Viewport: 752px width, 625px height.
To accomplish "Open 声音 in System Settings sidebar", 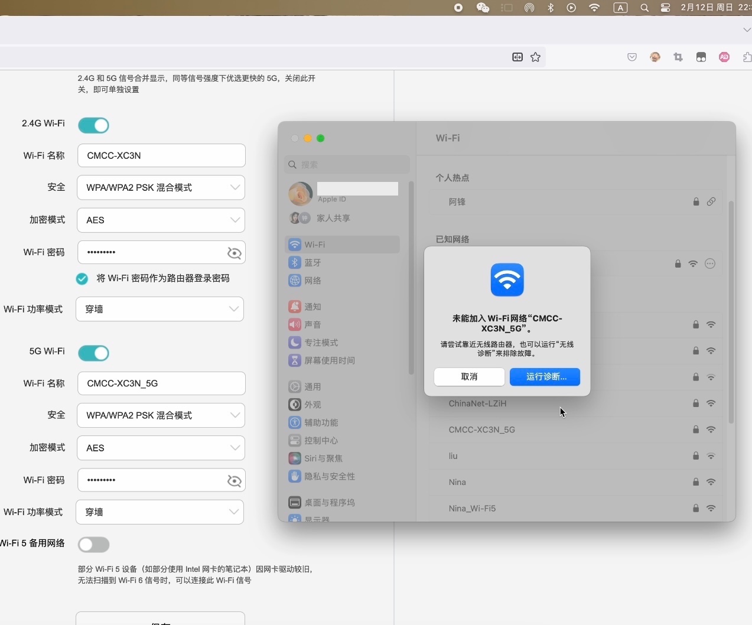I will point(342,324).
